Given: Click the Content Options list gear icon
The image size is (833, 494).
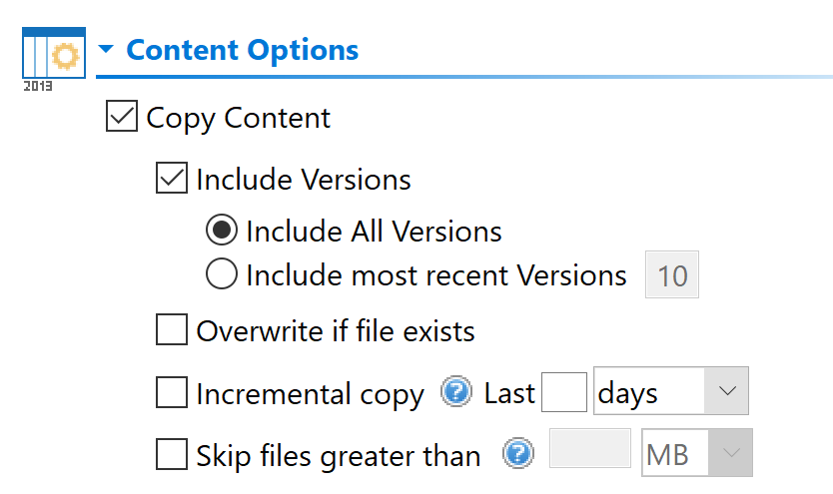Looking at the screenshot, I should [x=53, y=57].
